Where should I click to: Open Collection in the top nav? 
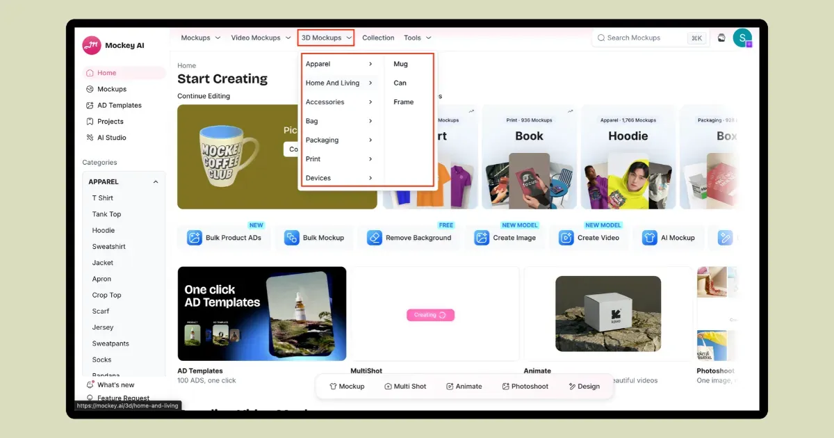[x=378, y=38]
